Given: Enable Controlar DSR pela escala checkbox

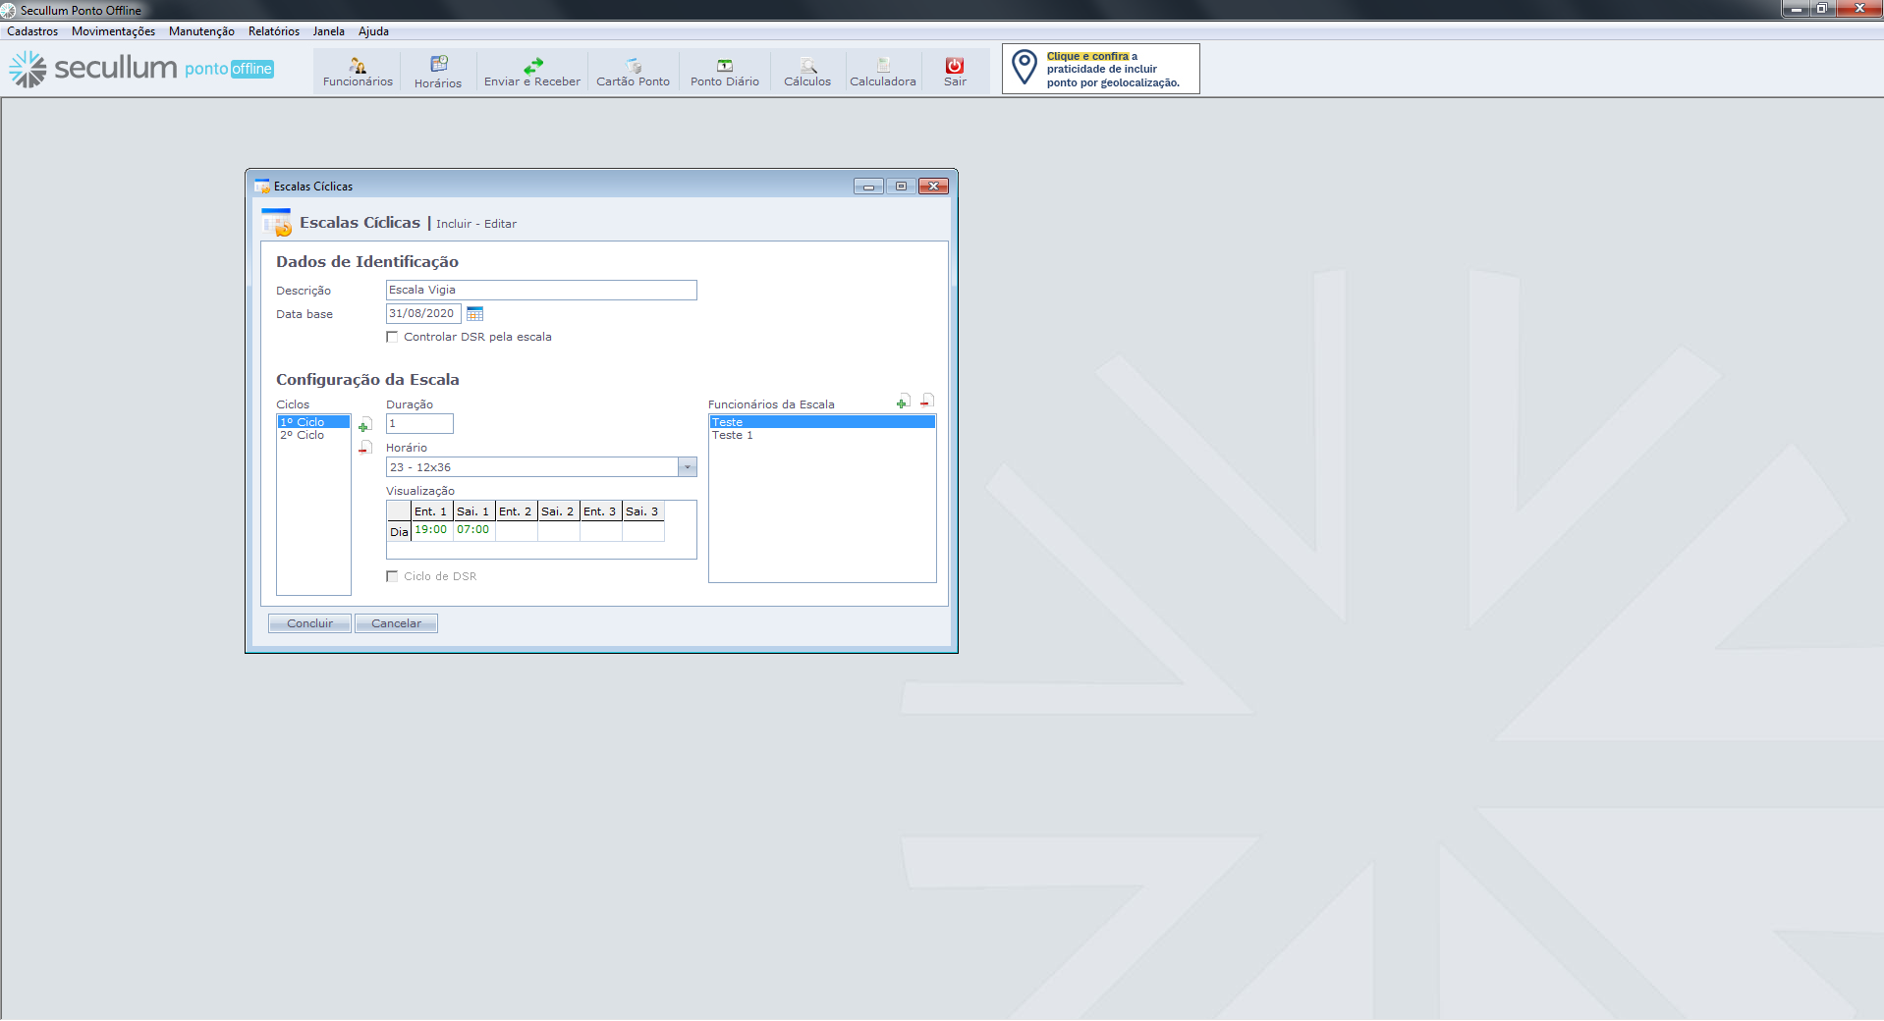Looking at the screenshot, I should pyautogui.click(x=393, y=337).
